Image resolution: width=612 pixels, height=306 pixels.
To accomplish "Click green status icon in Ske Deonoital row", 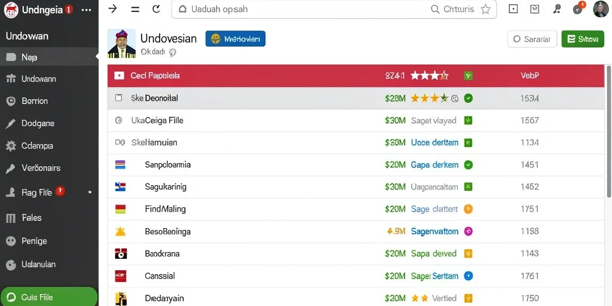I will 468,99.
